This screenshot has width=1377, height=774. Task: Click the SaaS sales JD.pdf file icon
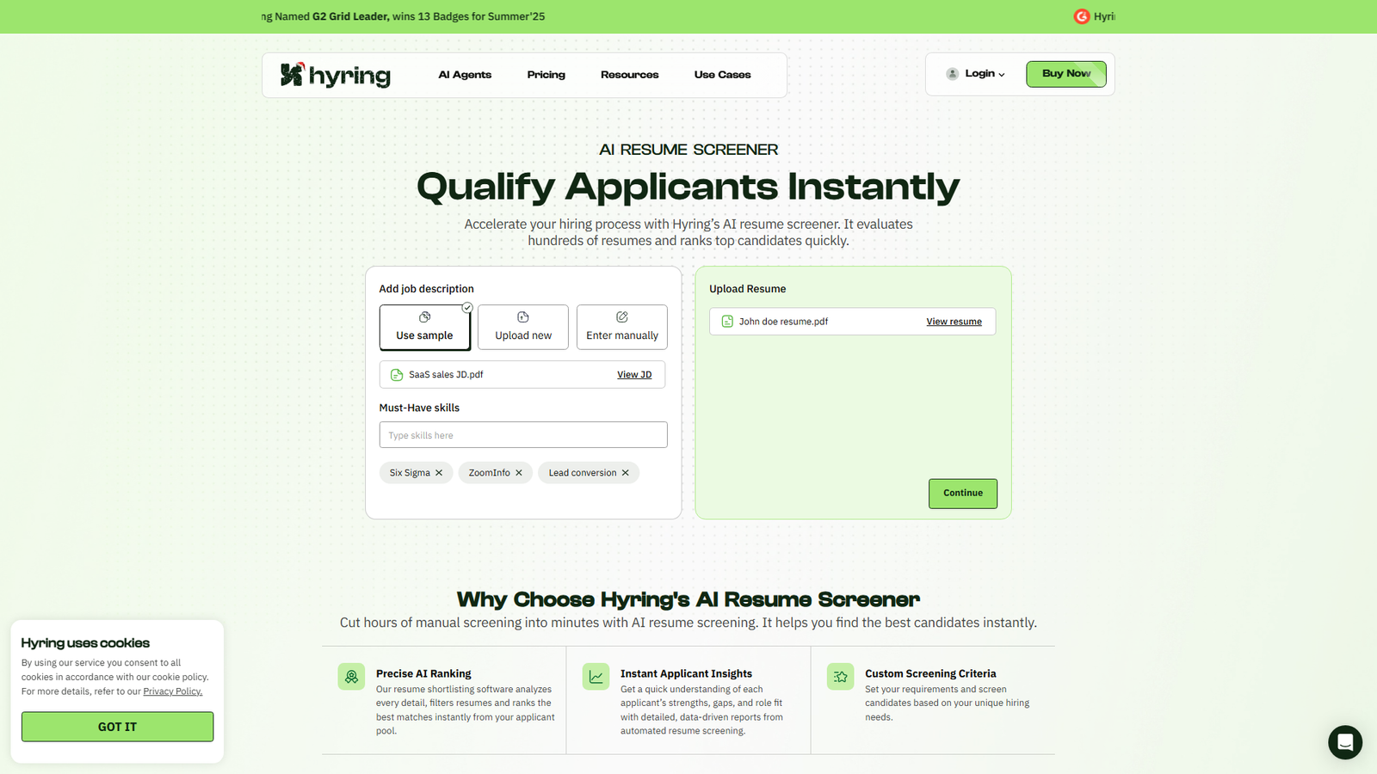pos(397,374)
